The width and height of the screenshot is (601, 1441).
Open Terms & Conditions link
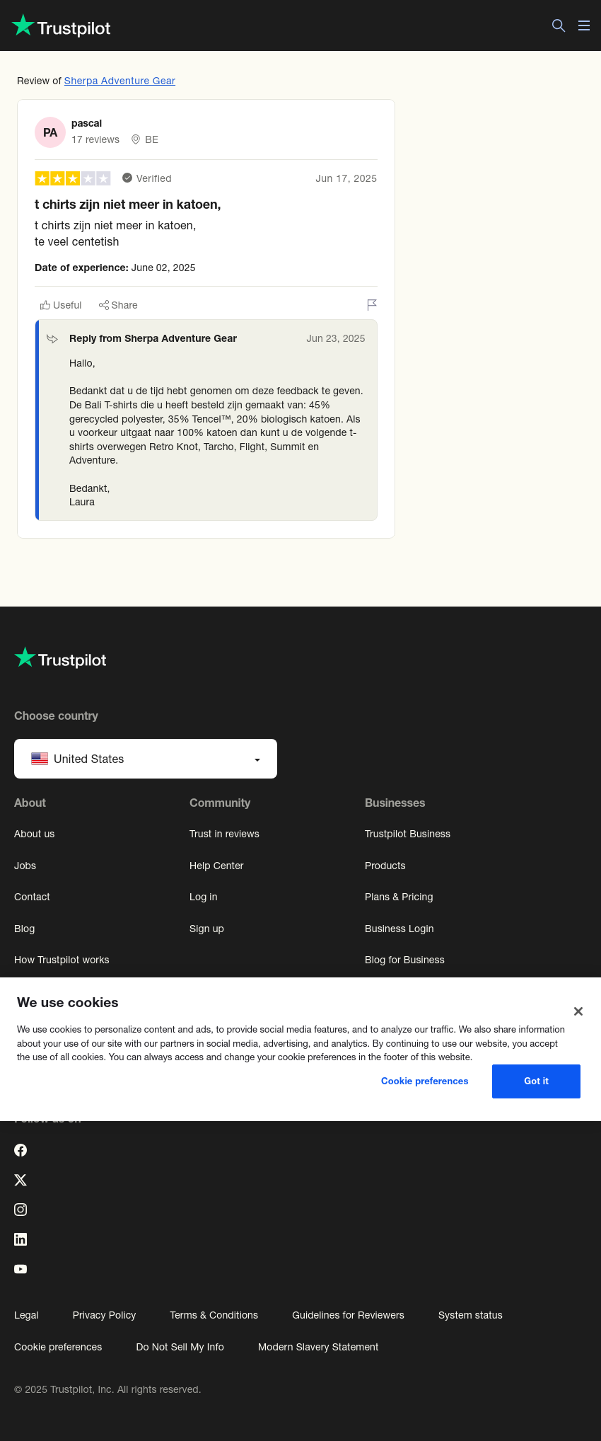coord(214,1315)
